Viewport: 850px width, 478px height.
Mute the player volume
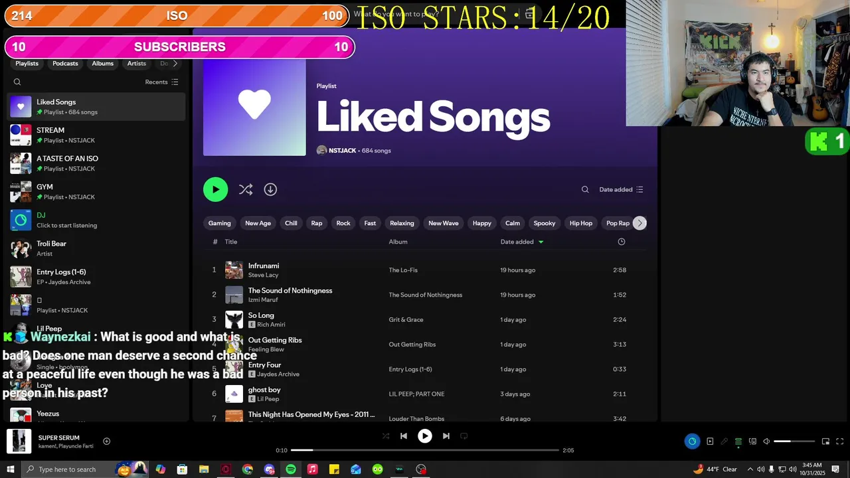tap(766, 441)
